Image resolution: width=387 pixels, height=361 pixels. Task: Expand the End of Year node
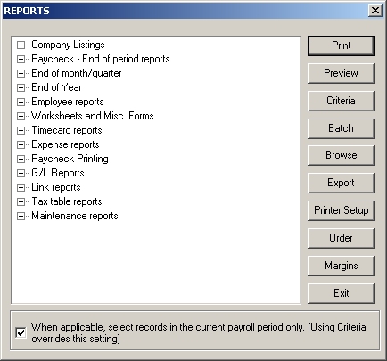[21, 87]
